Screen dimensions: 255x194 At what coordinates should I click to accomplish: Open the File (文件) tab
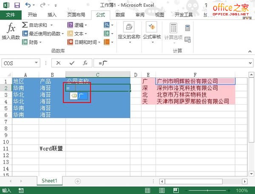(x=11, y=15)
